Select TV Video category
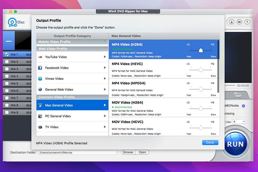Viewport: 258px width, 172px height. (72, 127)
